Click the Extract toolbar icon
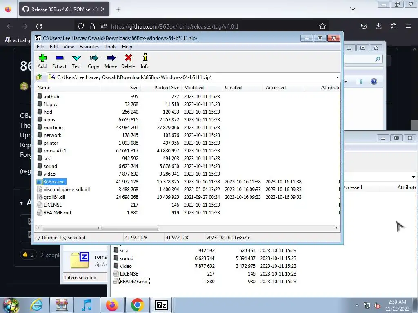Screen dimensions: 418x313 click(x=60, y=61)
